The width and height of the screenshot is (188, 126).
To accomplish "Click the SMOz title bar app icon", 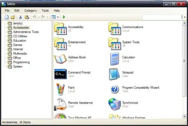I will (x=4, y=4).
